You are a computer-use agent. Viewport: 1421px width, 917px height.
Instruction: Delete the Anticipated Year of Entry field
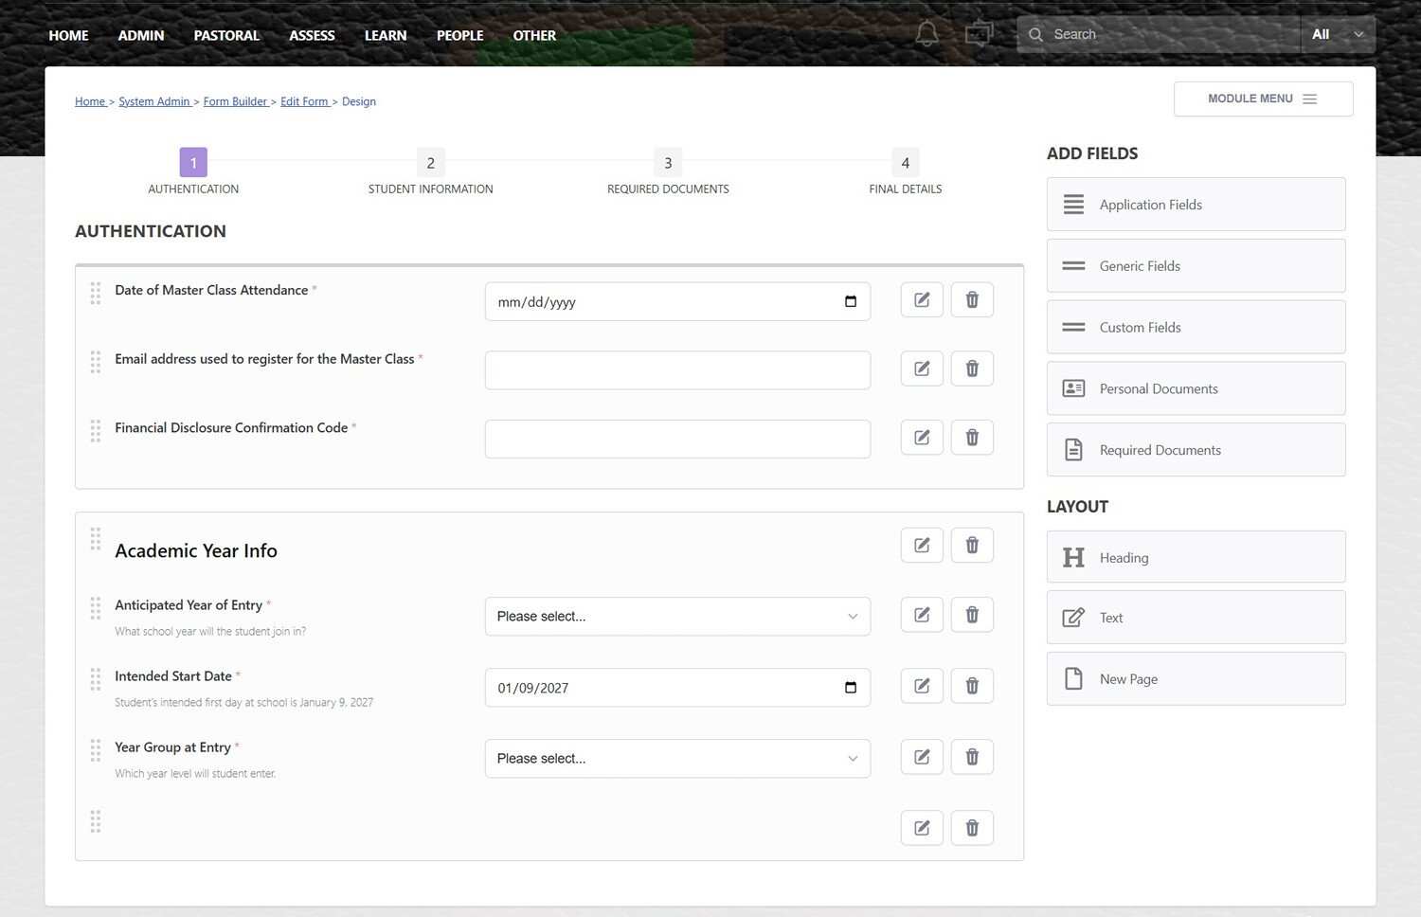(972, 615)
